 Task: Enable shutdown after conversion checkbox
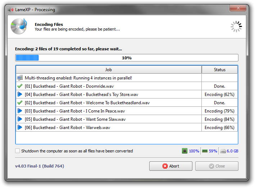(x=18, y=151)
